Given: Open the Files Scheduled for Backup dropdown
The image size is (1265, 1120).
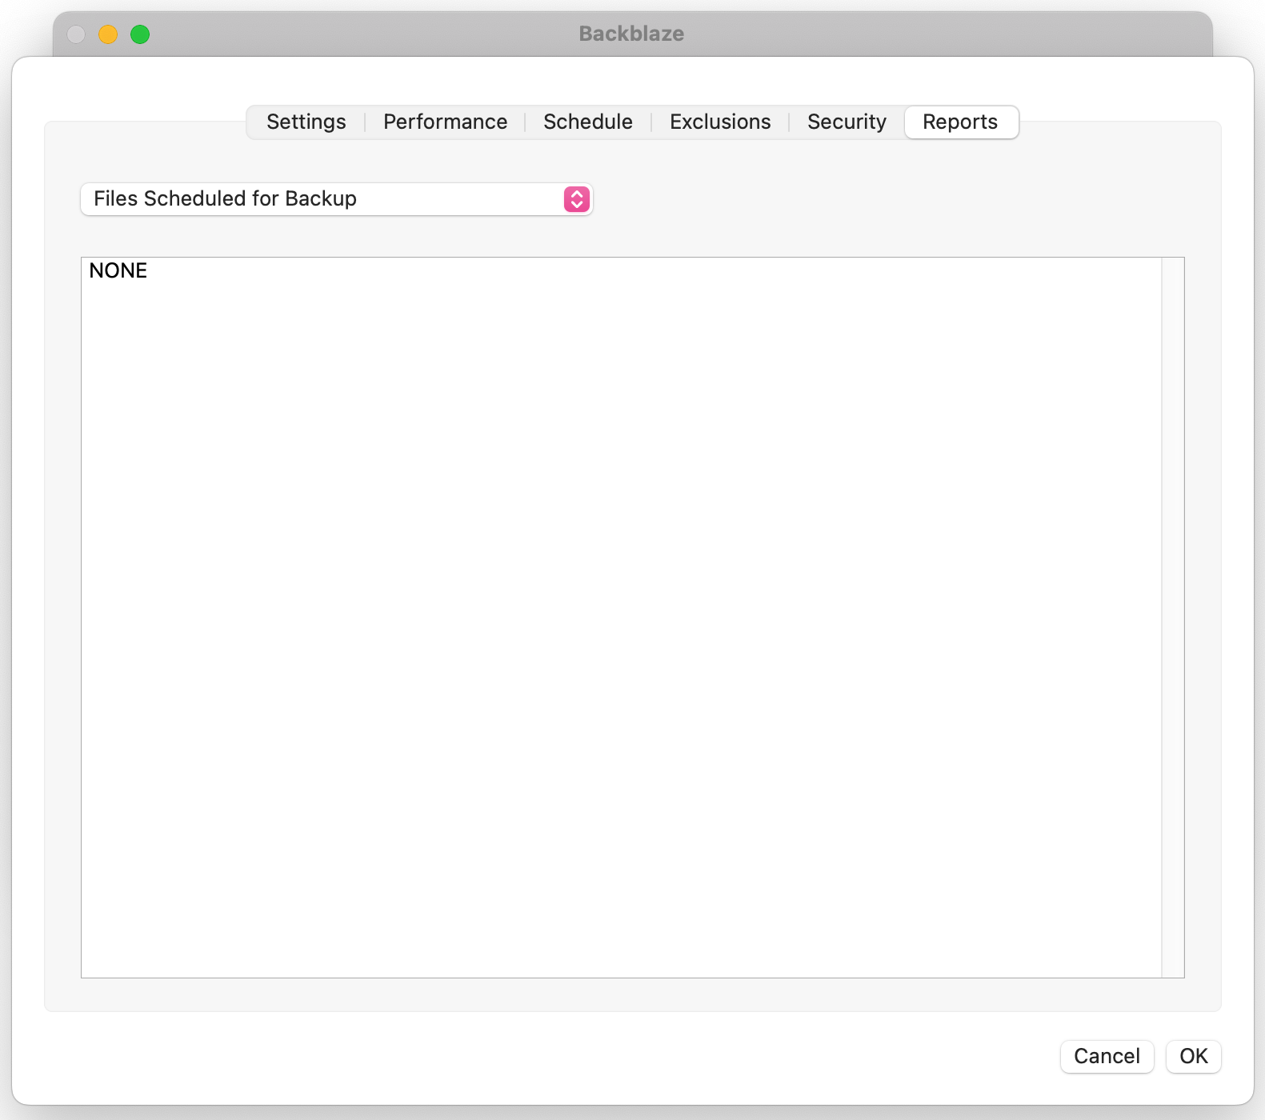Looking at the screenshot, I should (336, 198).
